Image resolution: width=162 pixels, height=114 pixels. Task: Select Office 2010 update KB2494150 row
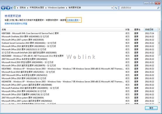pyautogui.click(x=79, y=91)
